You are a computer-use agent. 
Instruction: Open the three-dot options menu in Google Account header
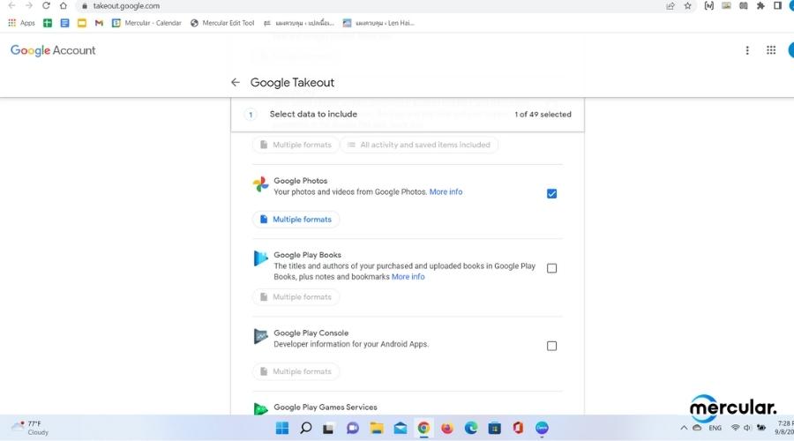coord(747,50)
